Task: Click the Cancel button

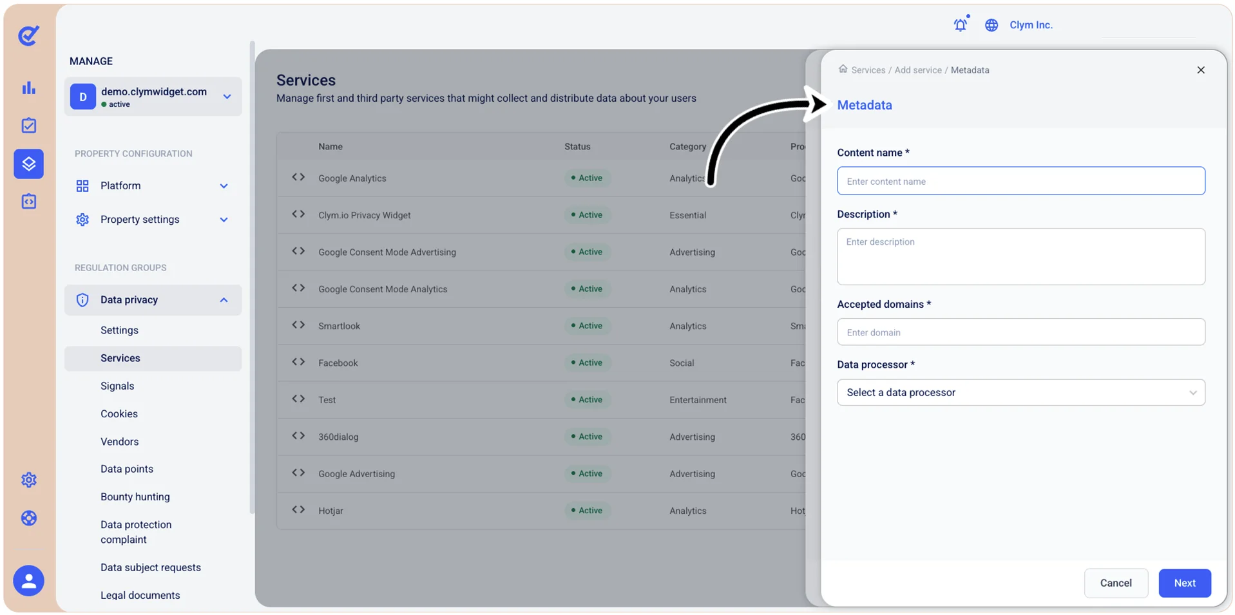Action: [1115, 583]
